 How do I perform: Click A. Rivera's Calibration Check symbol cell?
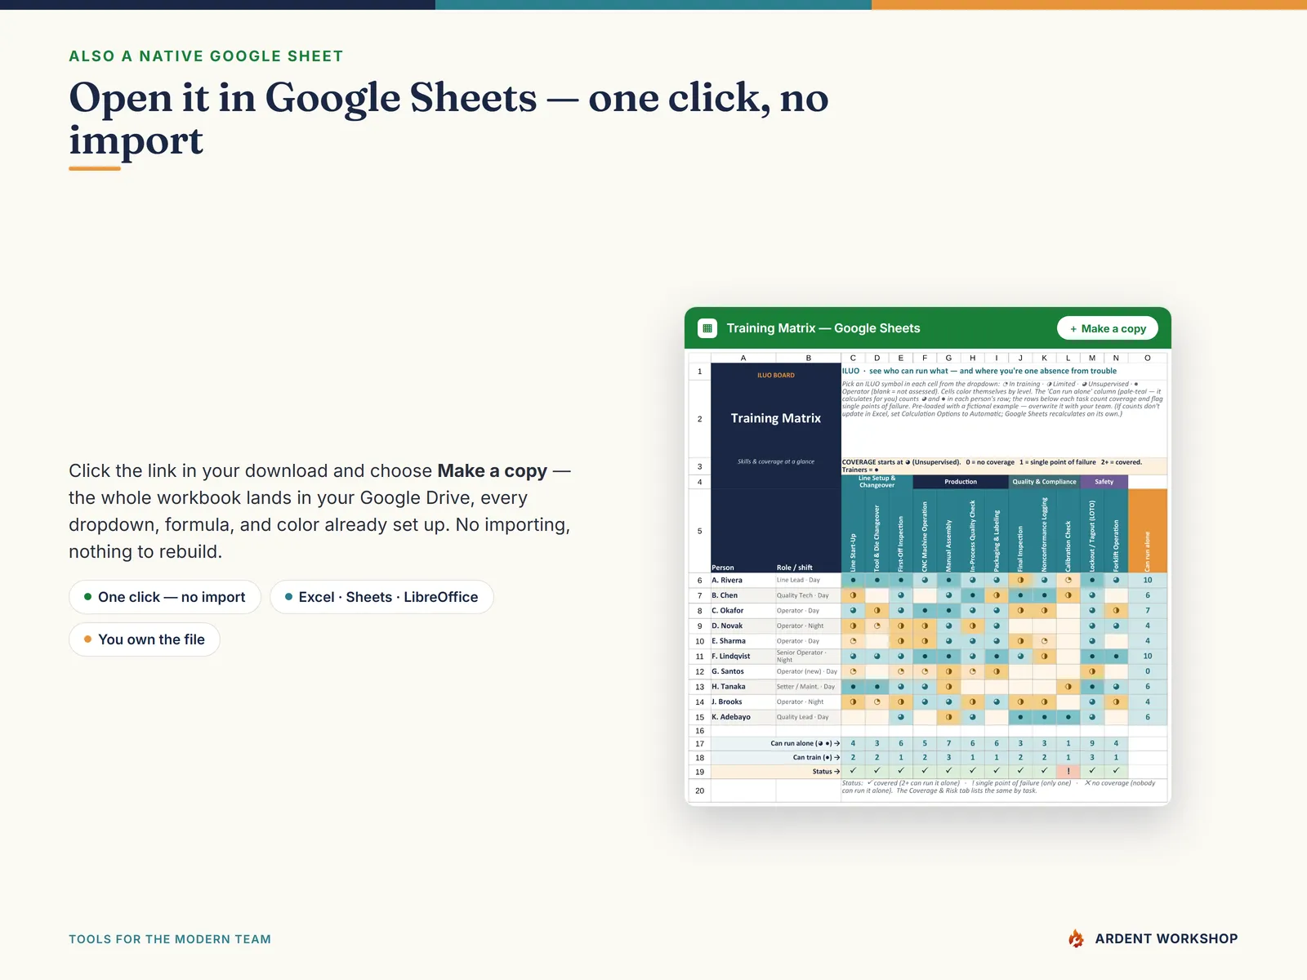1068,580
